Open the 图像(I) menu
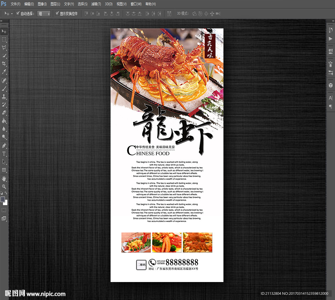335x300 pixels. point(42,4)
